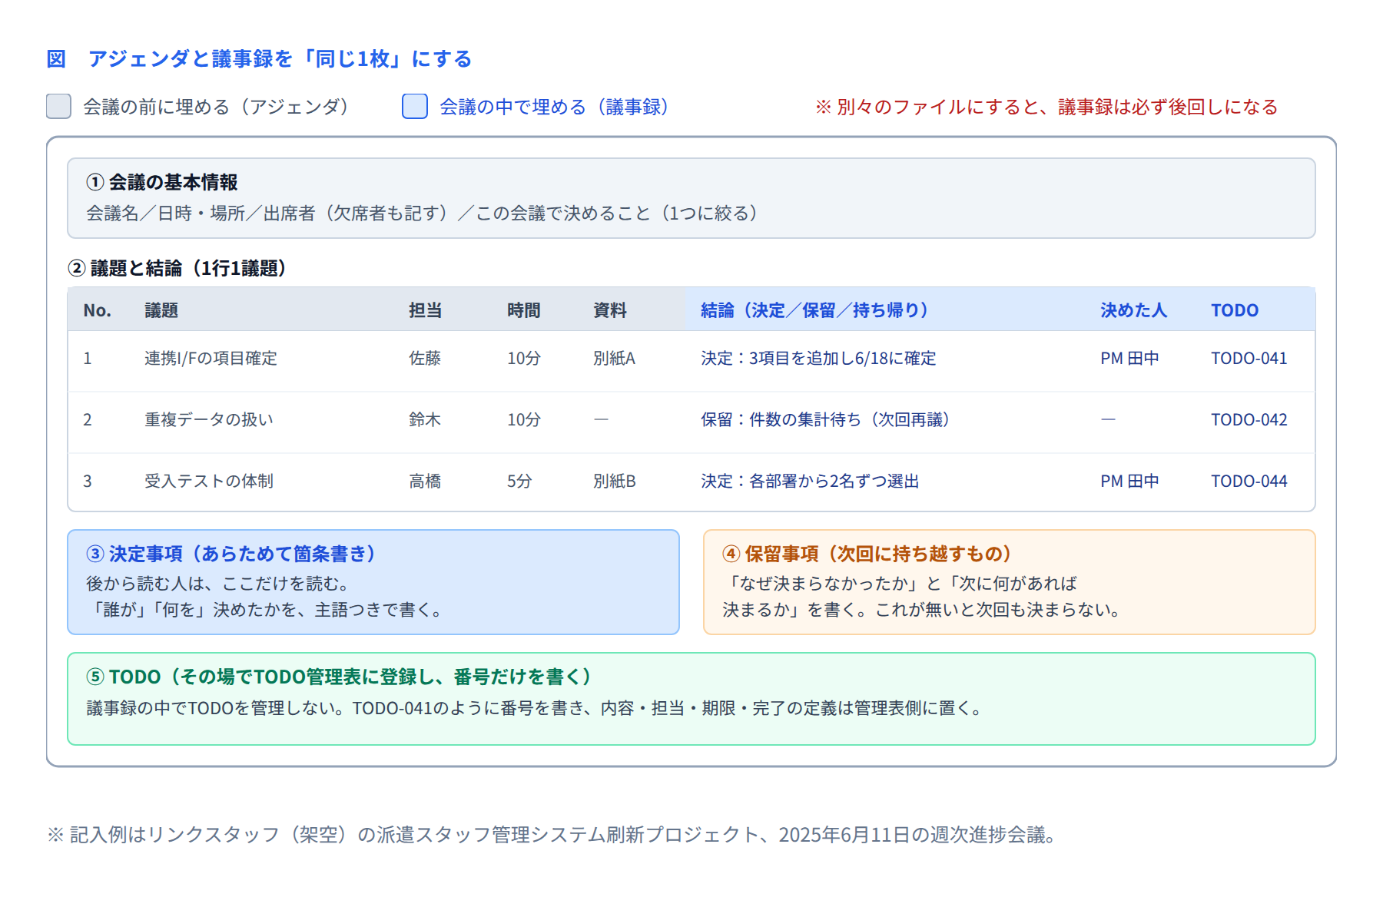Click the TODO-041 cell

coord(1249,358)
